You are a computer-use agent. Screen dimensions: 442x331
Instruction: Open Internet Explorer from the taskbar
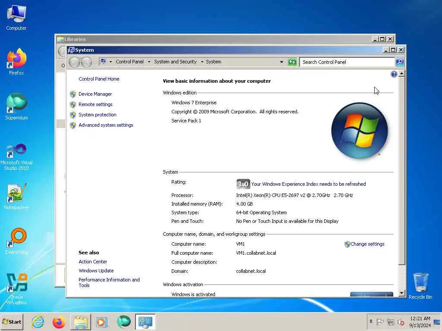pos(38,322)
